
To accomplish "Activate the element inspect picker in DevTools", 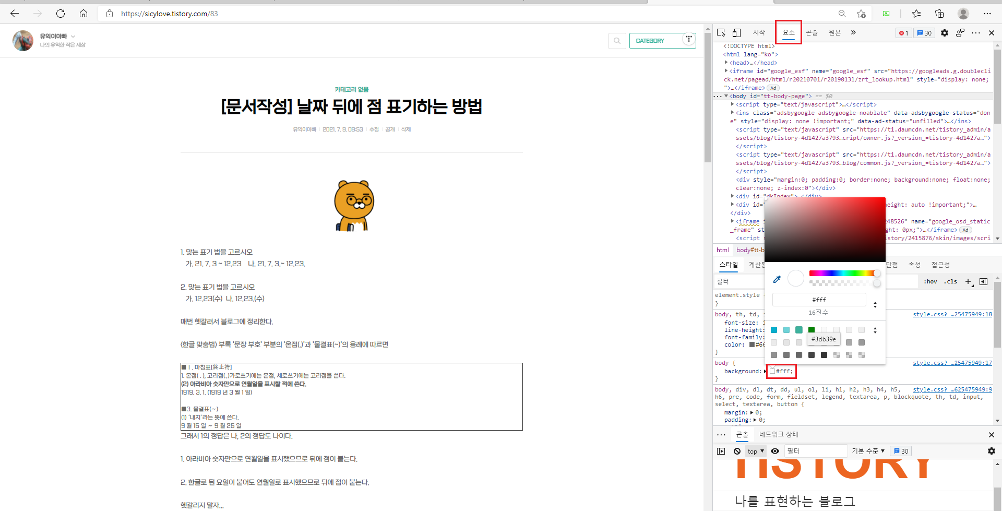I will pos(721,32).
